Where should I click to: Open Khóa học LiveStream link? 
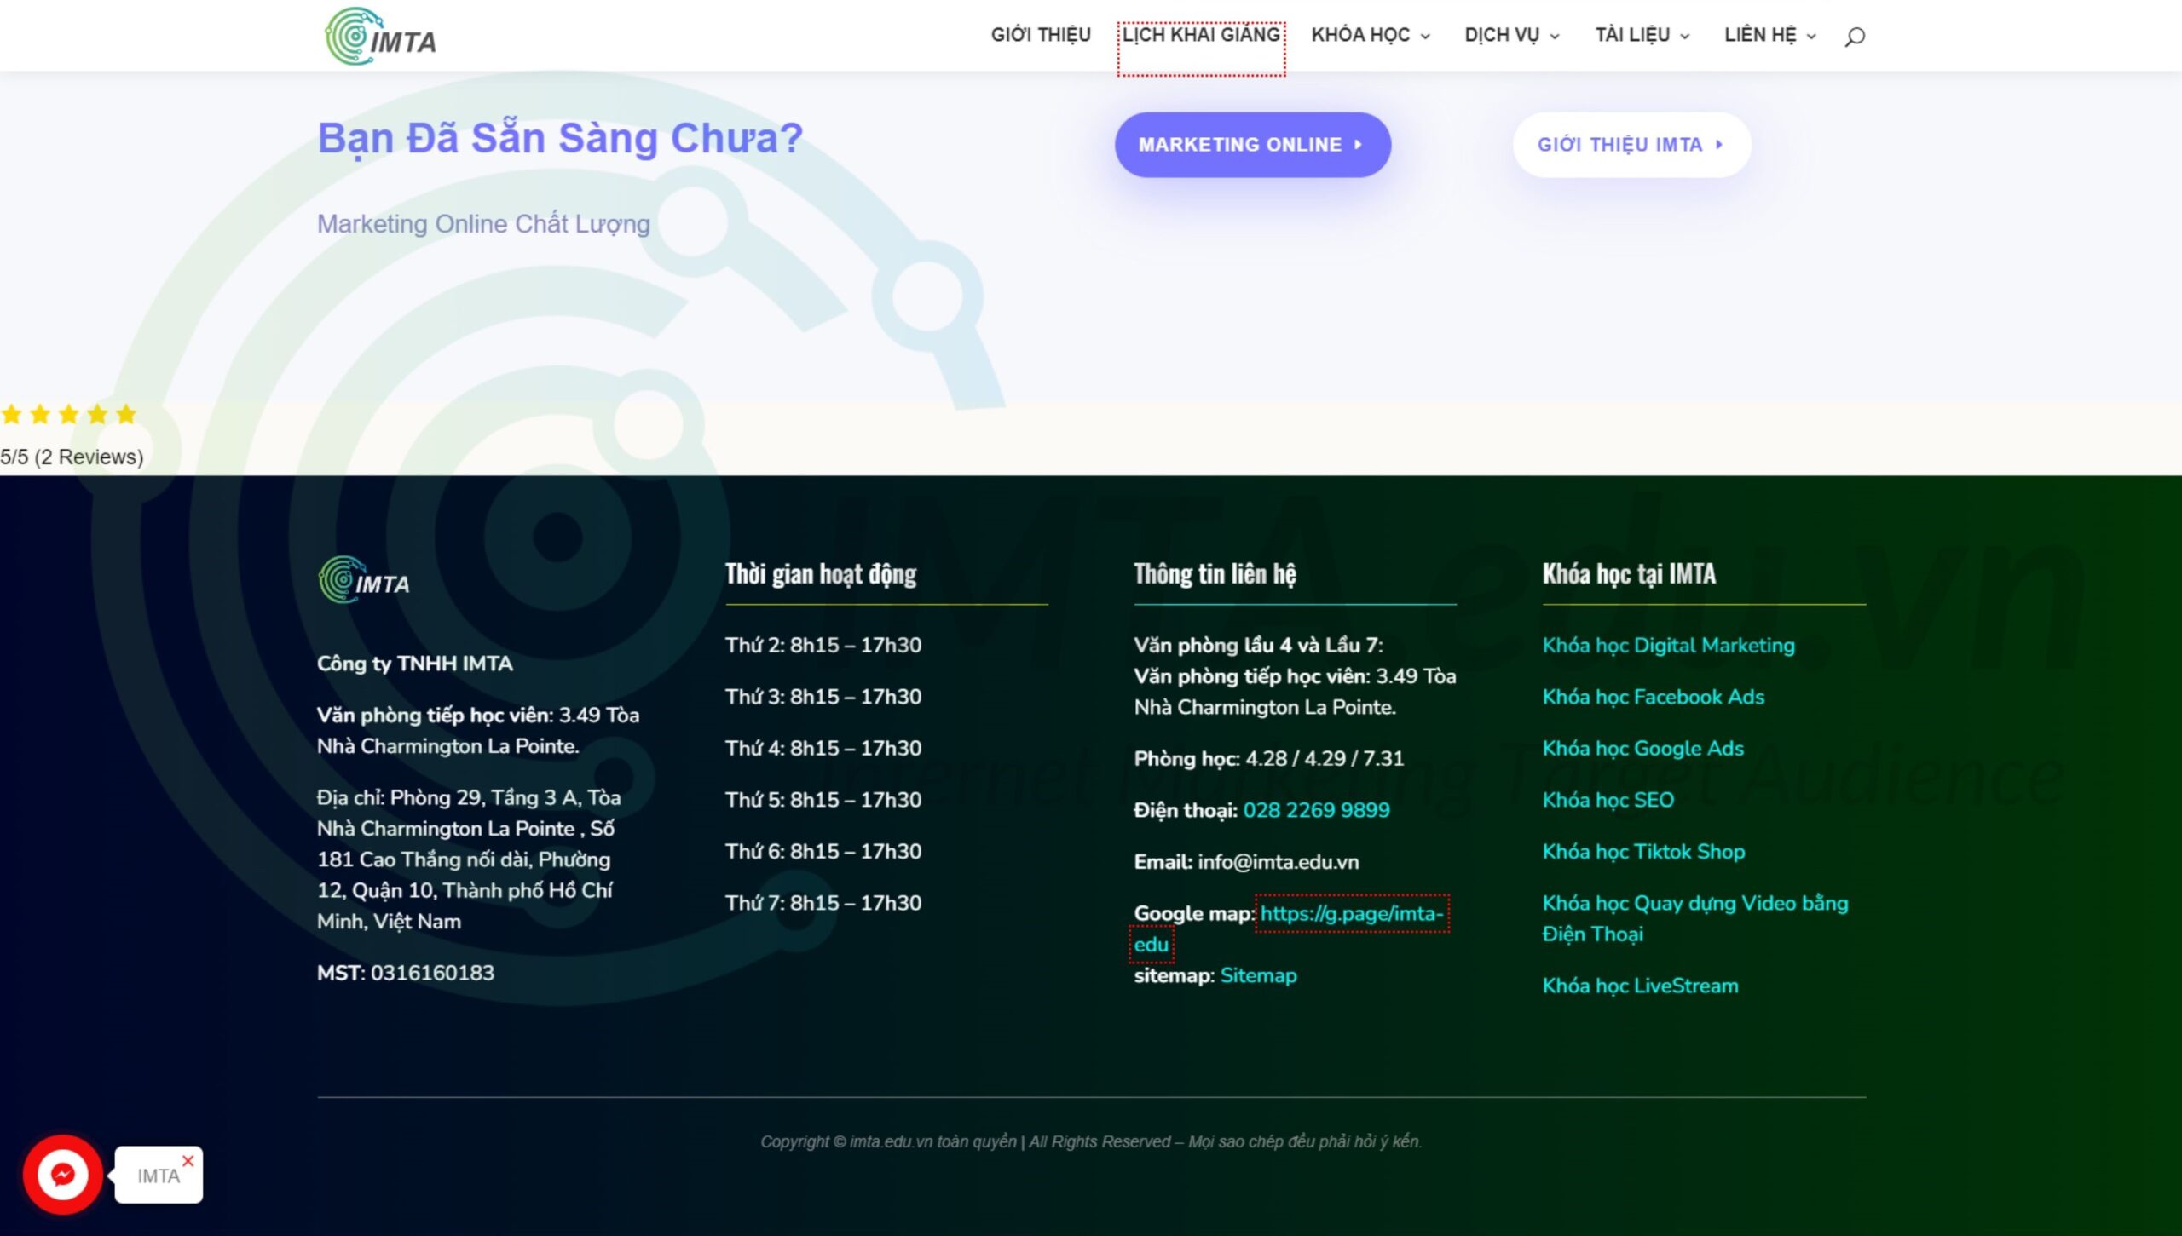tap(1640, 986)
